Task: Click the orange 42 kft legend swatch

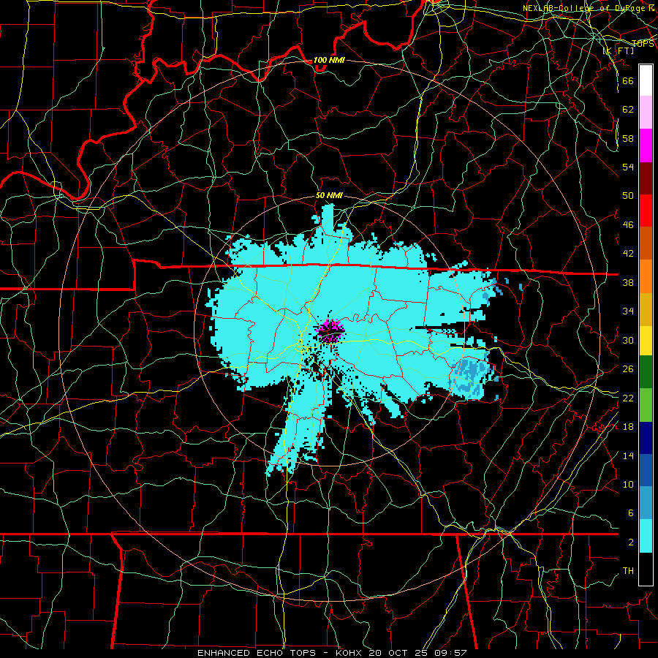Action: point(646,276)
